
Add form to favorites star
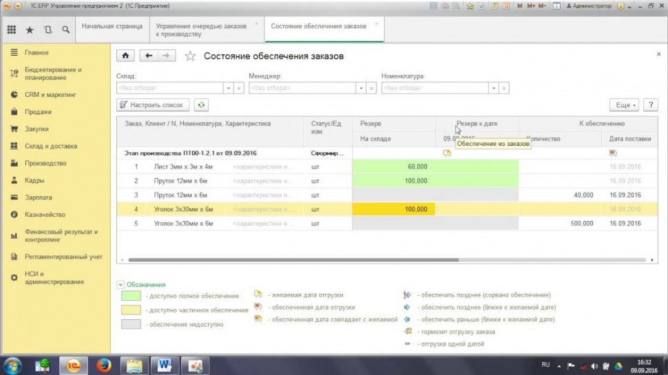pyautogui.click(x=190, y=56)
